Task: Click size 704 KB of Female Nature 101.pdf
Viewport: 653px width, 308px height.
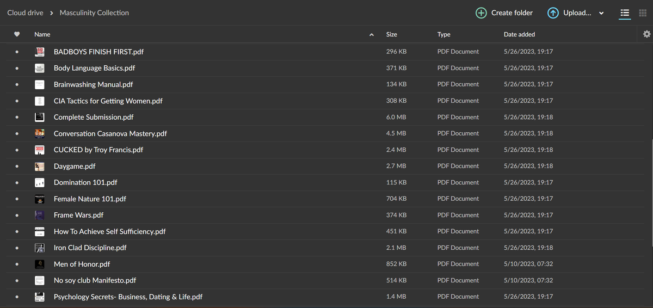Action: click(x=396, y=199)
